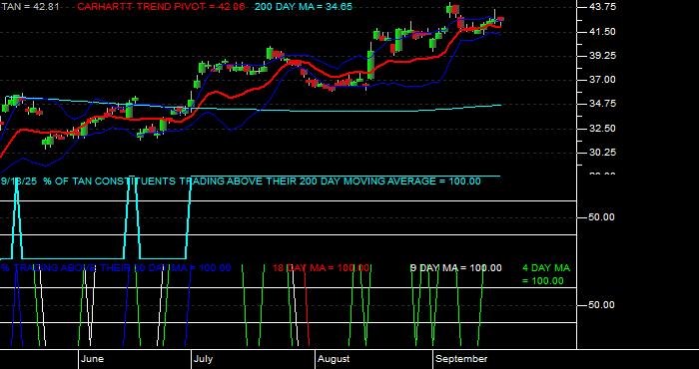Click the 43.75 price axis value
This screenshot has width=699, height=369.
pos(602,7)
